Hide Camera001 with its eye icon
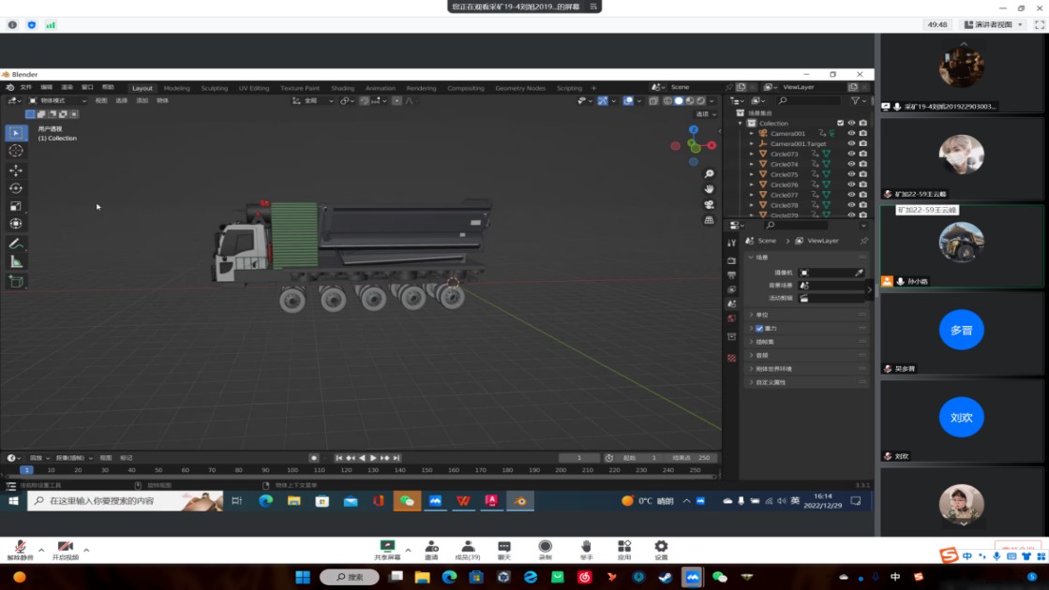Screen dimensions: 1049x590 coord(851,133)
